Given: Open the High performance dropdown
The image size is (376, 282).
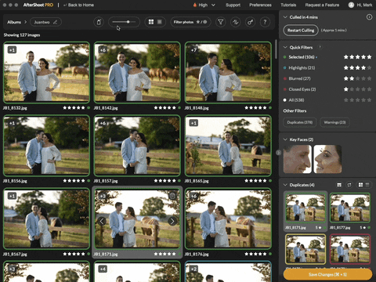Looking at the screenshot, I should click(204, 5).
